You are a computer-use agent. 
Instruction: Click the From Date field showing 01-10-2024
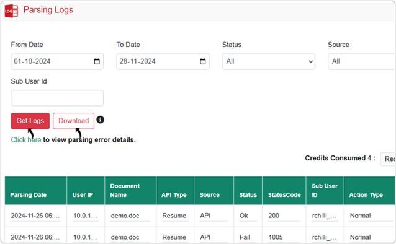coord(57,61)
